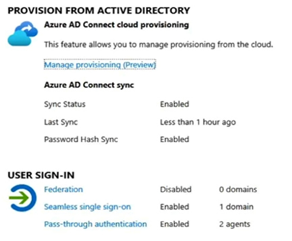
Task: Click the Federation Disabled status
Action: [176, 189]
